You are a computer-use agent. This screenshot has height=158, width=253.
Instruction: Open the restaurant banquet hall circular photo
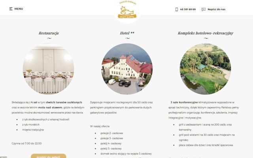click(x=48, y=69)
